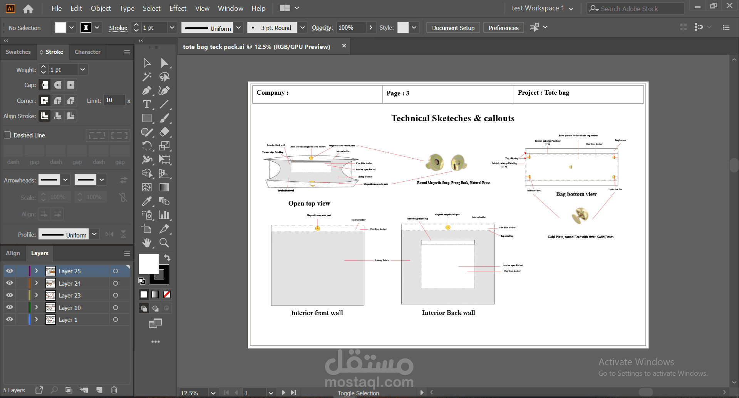Open zoom level dropdown 12.5%
Viewport: 739px width, 398px height.
click(x=213, y=393)
